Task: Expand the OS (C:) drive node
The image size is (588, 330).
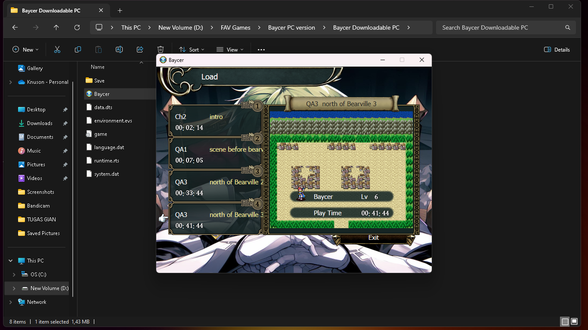Action: [x=14, y=274]
